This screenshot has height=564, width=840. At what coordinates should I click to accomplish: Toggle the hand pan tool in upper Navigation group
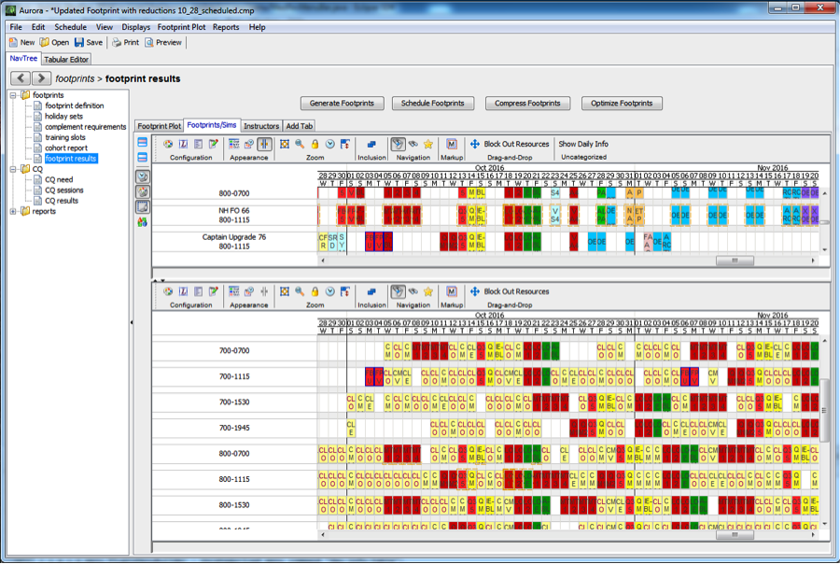398,144
